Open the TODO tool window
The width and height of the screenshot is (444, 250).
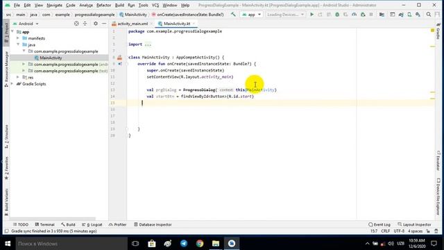click(20, 224)
